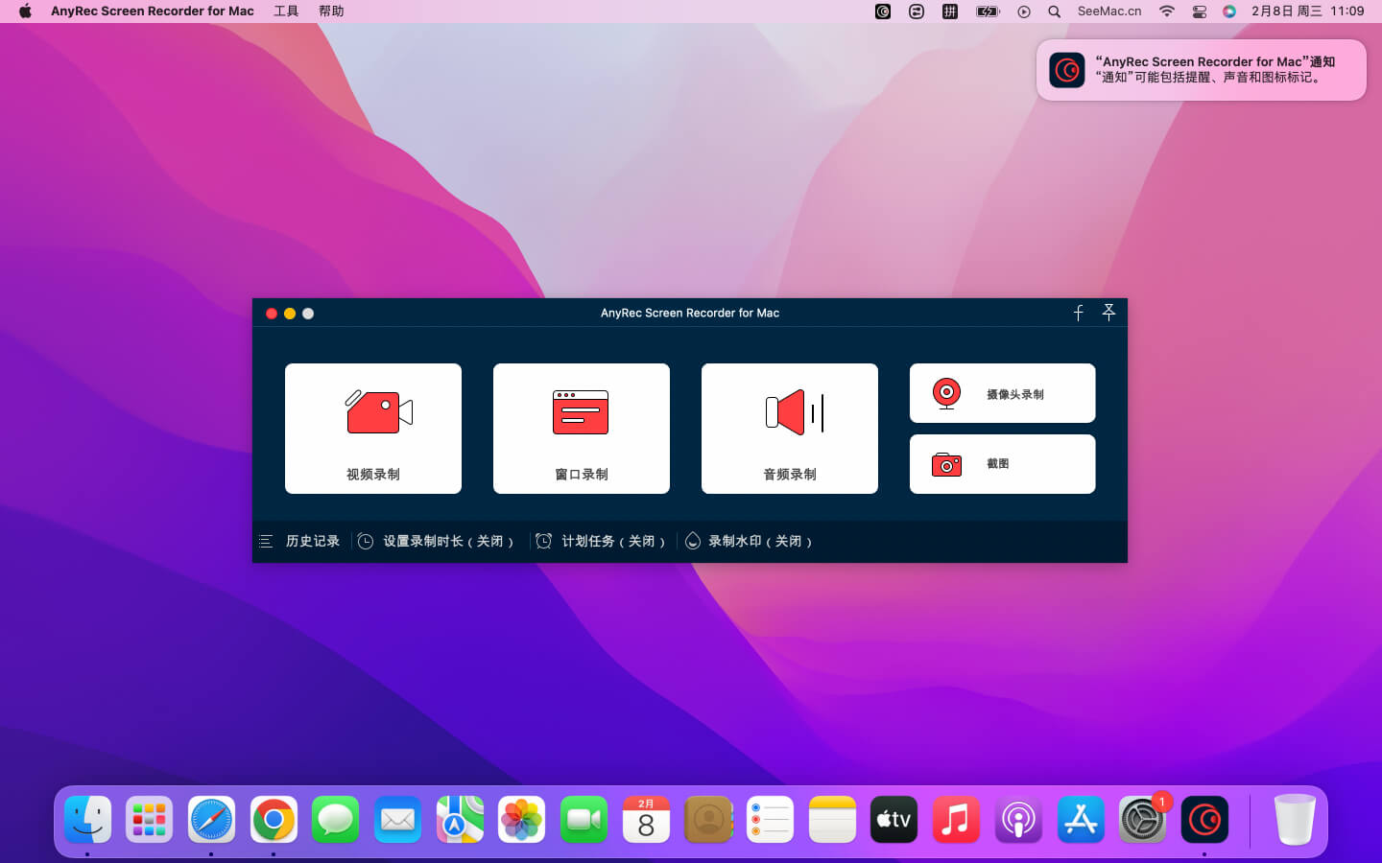Open the Apple menu
Image resolution: width=1382 pixels, height=863 pixels.
[25, 12]
